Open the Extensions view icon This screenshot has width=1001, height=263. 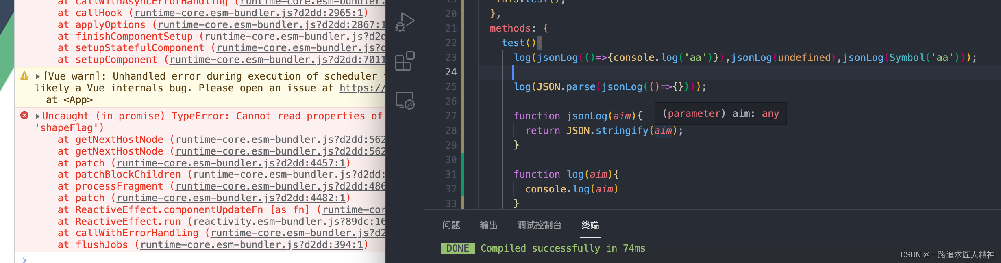coord(405,61)
